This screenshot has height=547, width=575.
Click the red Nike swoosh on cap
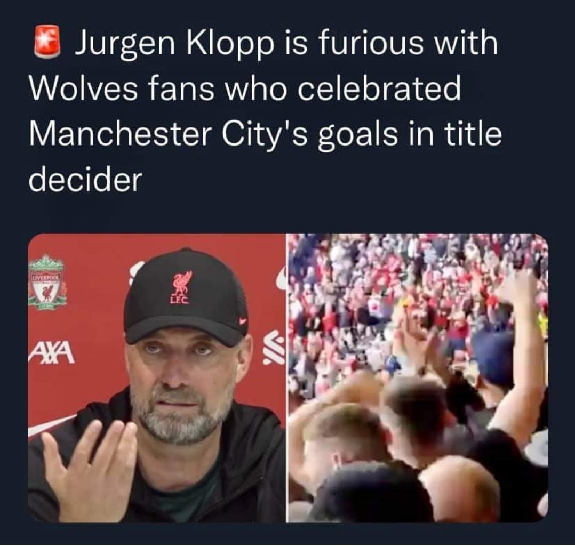coord(243,321)
